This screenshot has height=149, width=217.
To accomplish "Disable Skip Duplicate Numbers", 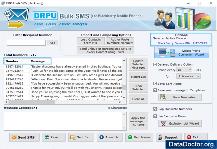I will (x=155, y=109).
